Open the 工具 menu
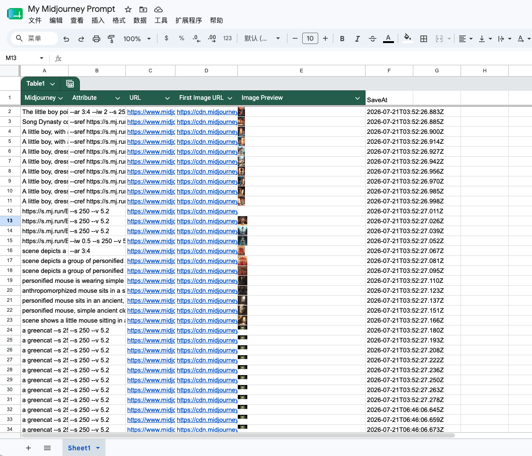This screenshot has width=532, height=456. [x=161, y=20]
